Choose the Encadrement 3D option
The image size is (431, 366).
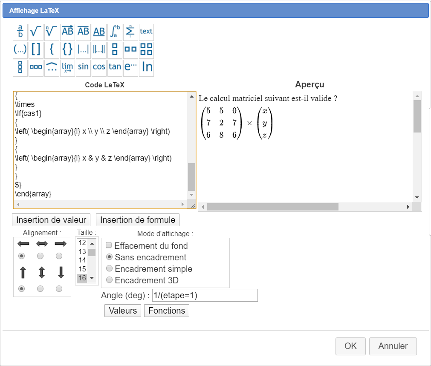tap(109, 280)
